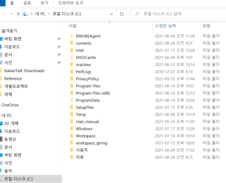Open the 공유 ribbon tab
Viewport: 226px width, 183px height.
pos(27,3)
